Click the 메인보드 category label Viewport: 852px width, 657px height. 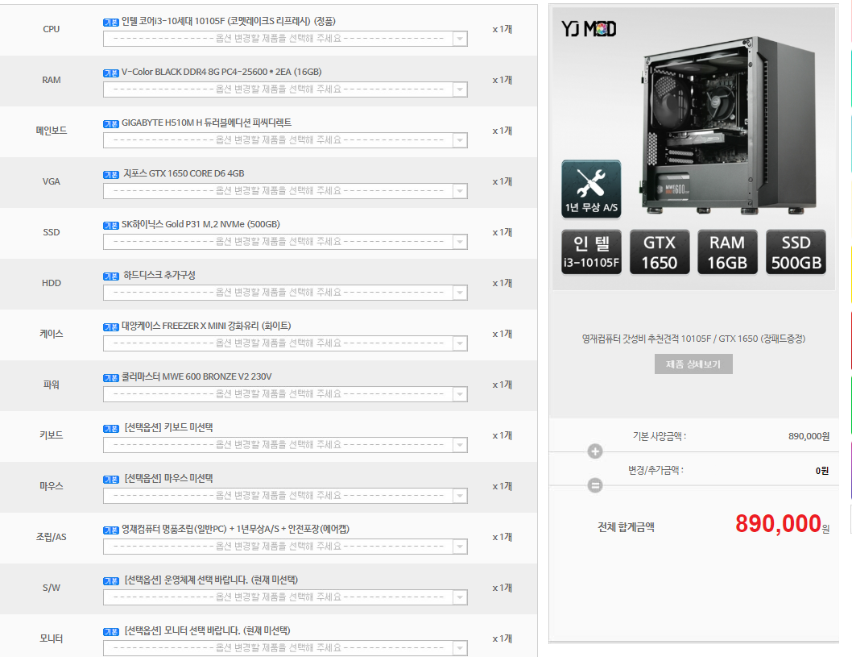[51, 131]
